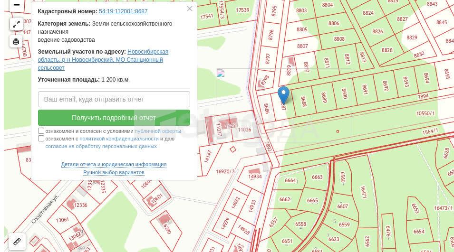Select parcel 8689 on the map
The image size is (454, 252).
[324, 97]
